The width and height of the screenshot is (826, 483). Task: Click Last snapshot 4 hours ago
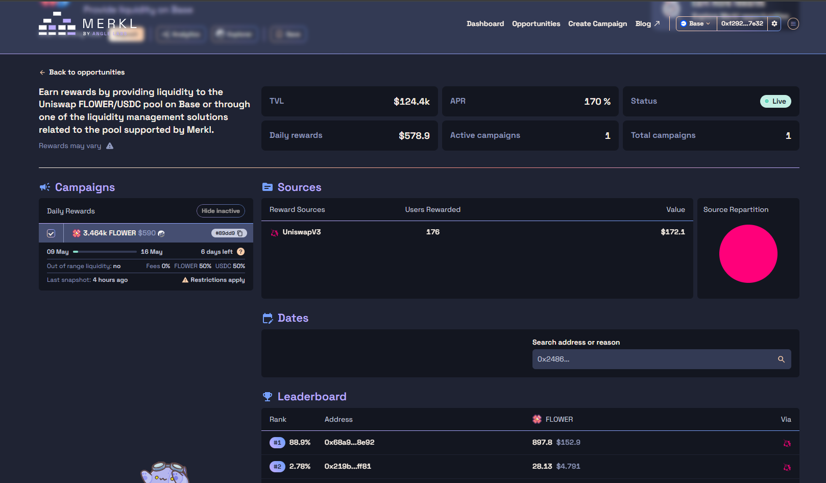point(87,280)
